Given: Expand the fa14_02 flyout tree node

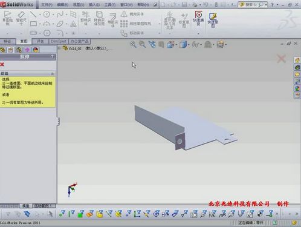Looking at the screenshot, I should click(x=59, y=48).
